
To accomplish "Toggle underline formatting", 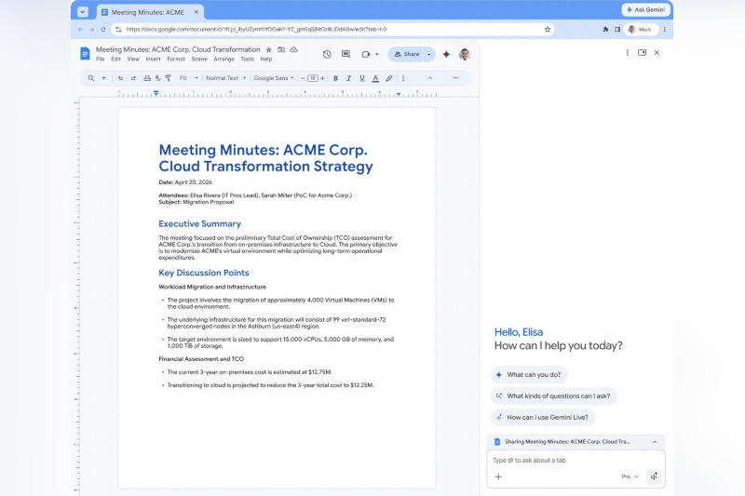I will 361,78.
